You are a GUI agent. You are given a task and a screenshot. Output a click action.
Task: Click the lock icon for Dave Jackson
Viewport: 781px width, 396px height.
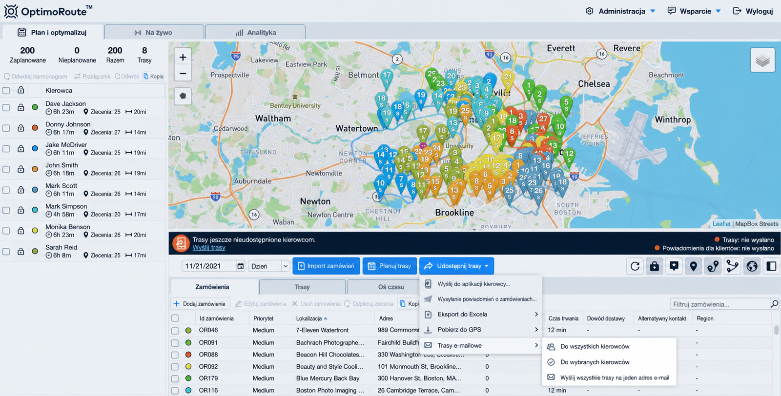21,107
